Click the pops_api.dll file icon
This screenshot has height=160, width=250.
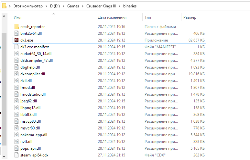coord(16,148)
